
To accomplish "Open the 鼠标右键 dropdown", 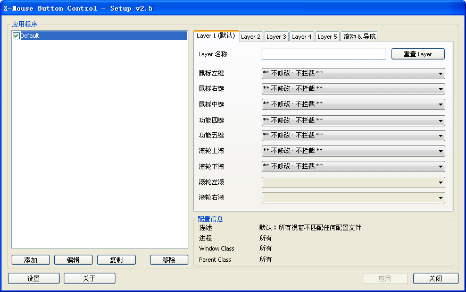I will tap(353, 89).
